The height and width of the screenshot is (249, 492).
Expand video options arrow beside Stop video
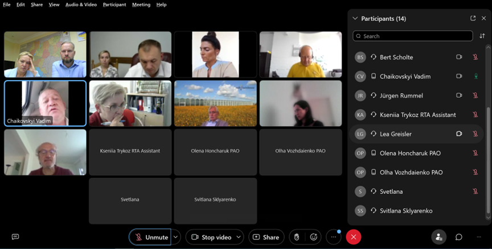[239, 237]
